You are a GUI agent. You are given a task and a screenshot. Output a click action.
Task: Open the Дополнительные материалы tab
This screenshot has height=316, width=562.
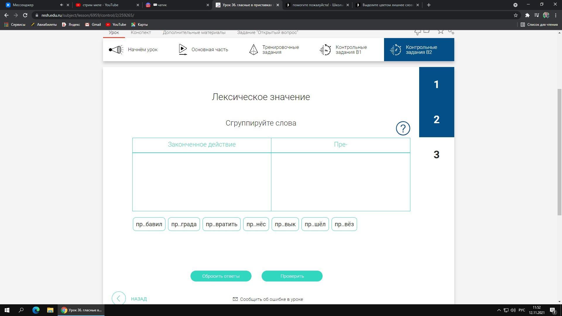point(194,32)
